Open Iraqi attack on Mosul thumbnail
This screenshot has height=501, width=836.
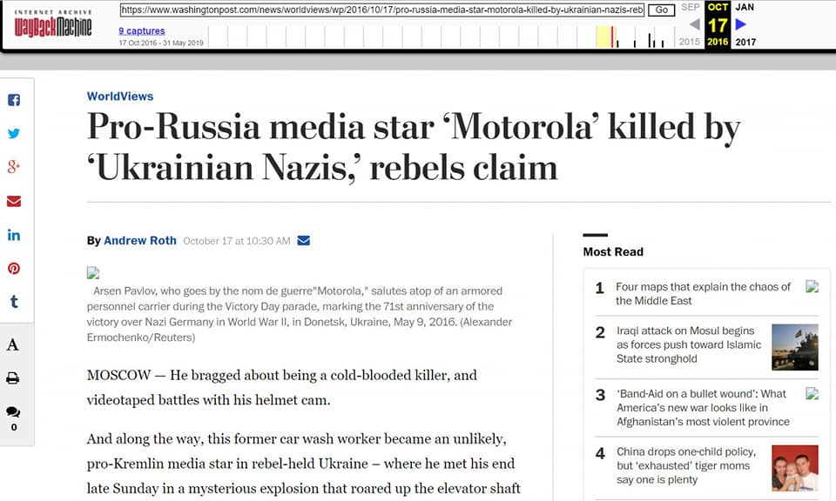coord(794,346)
